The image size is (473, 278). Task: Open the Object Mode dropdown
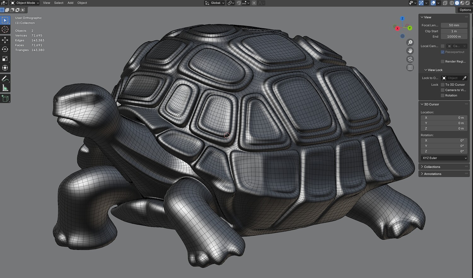coord(25,3)
